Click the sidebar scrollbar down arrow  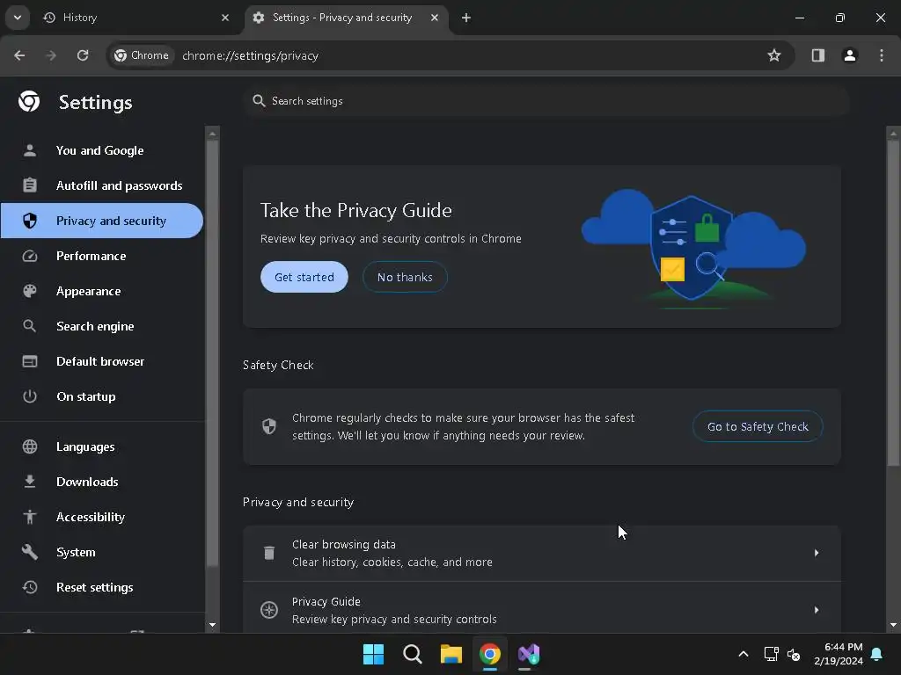click(x=213, y=625)
